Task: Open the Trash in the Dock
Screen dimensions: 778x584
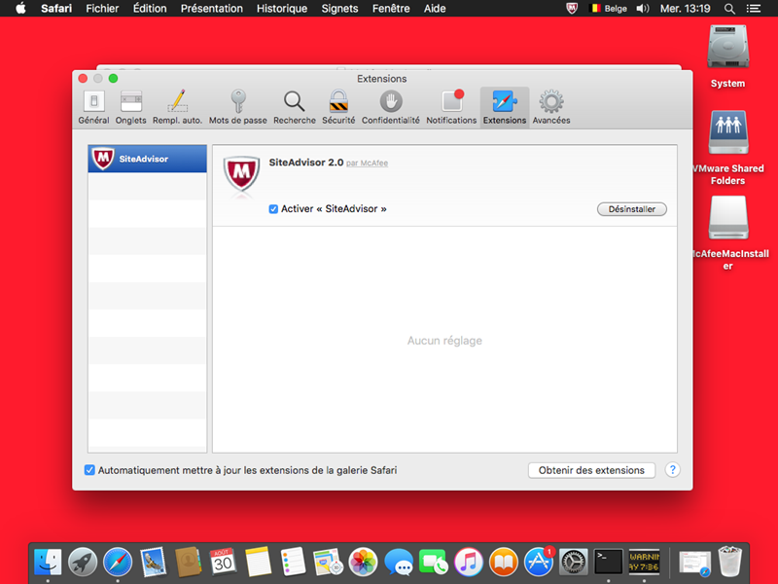Action: pos(730,563)
